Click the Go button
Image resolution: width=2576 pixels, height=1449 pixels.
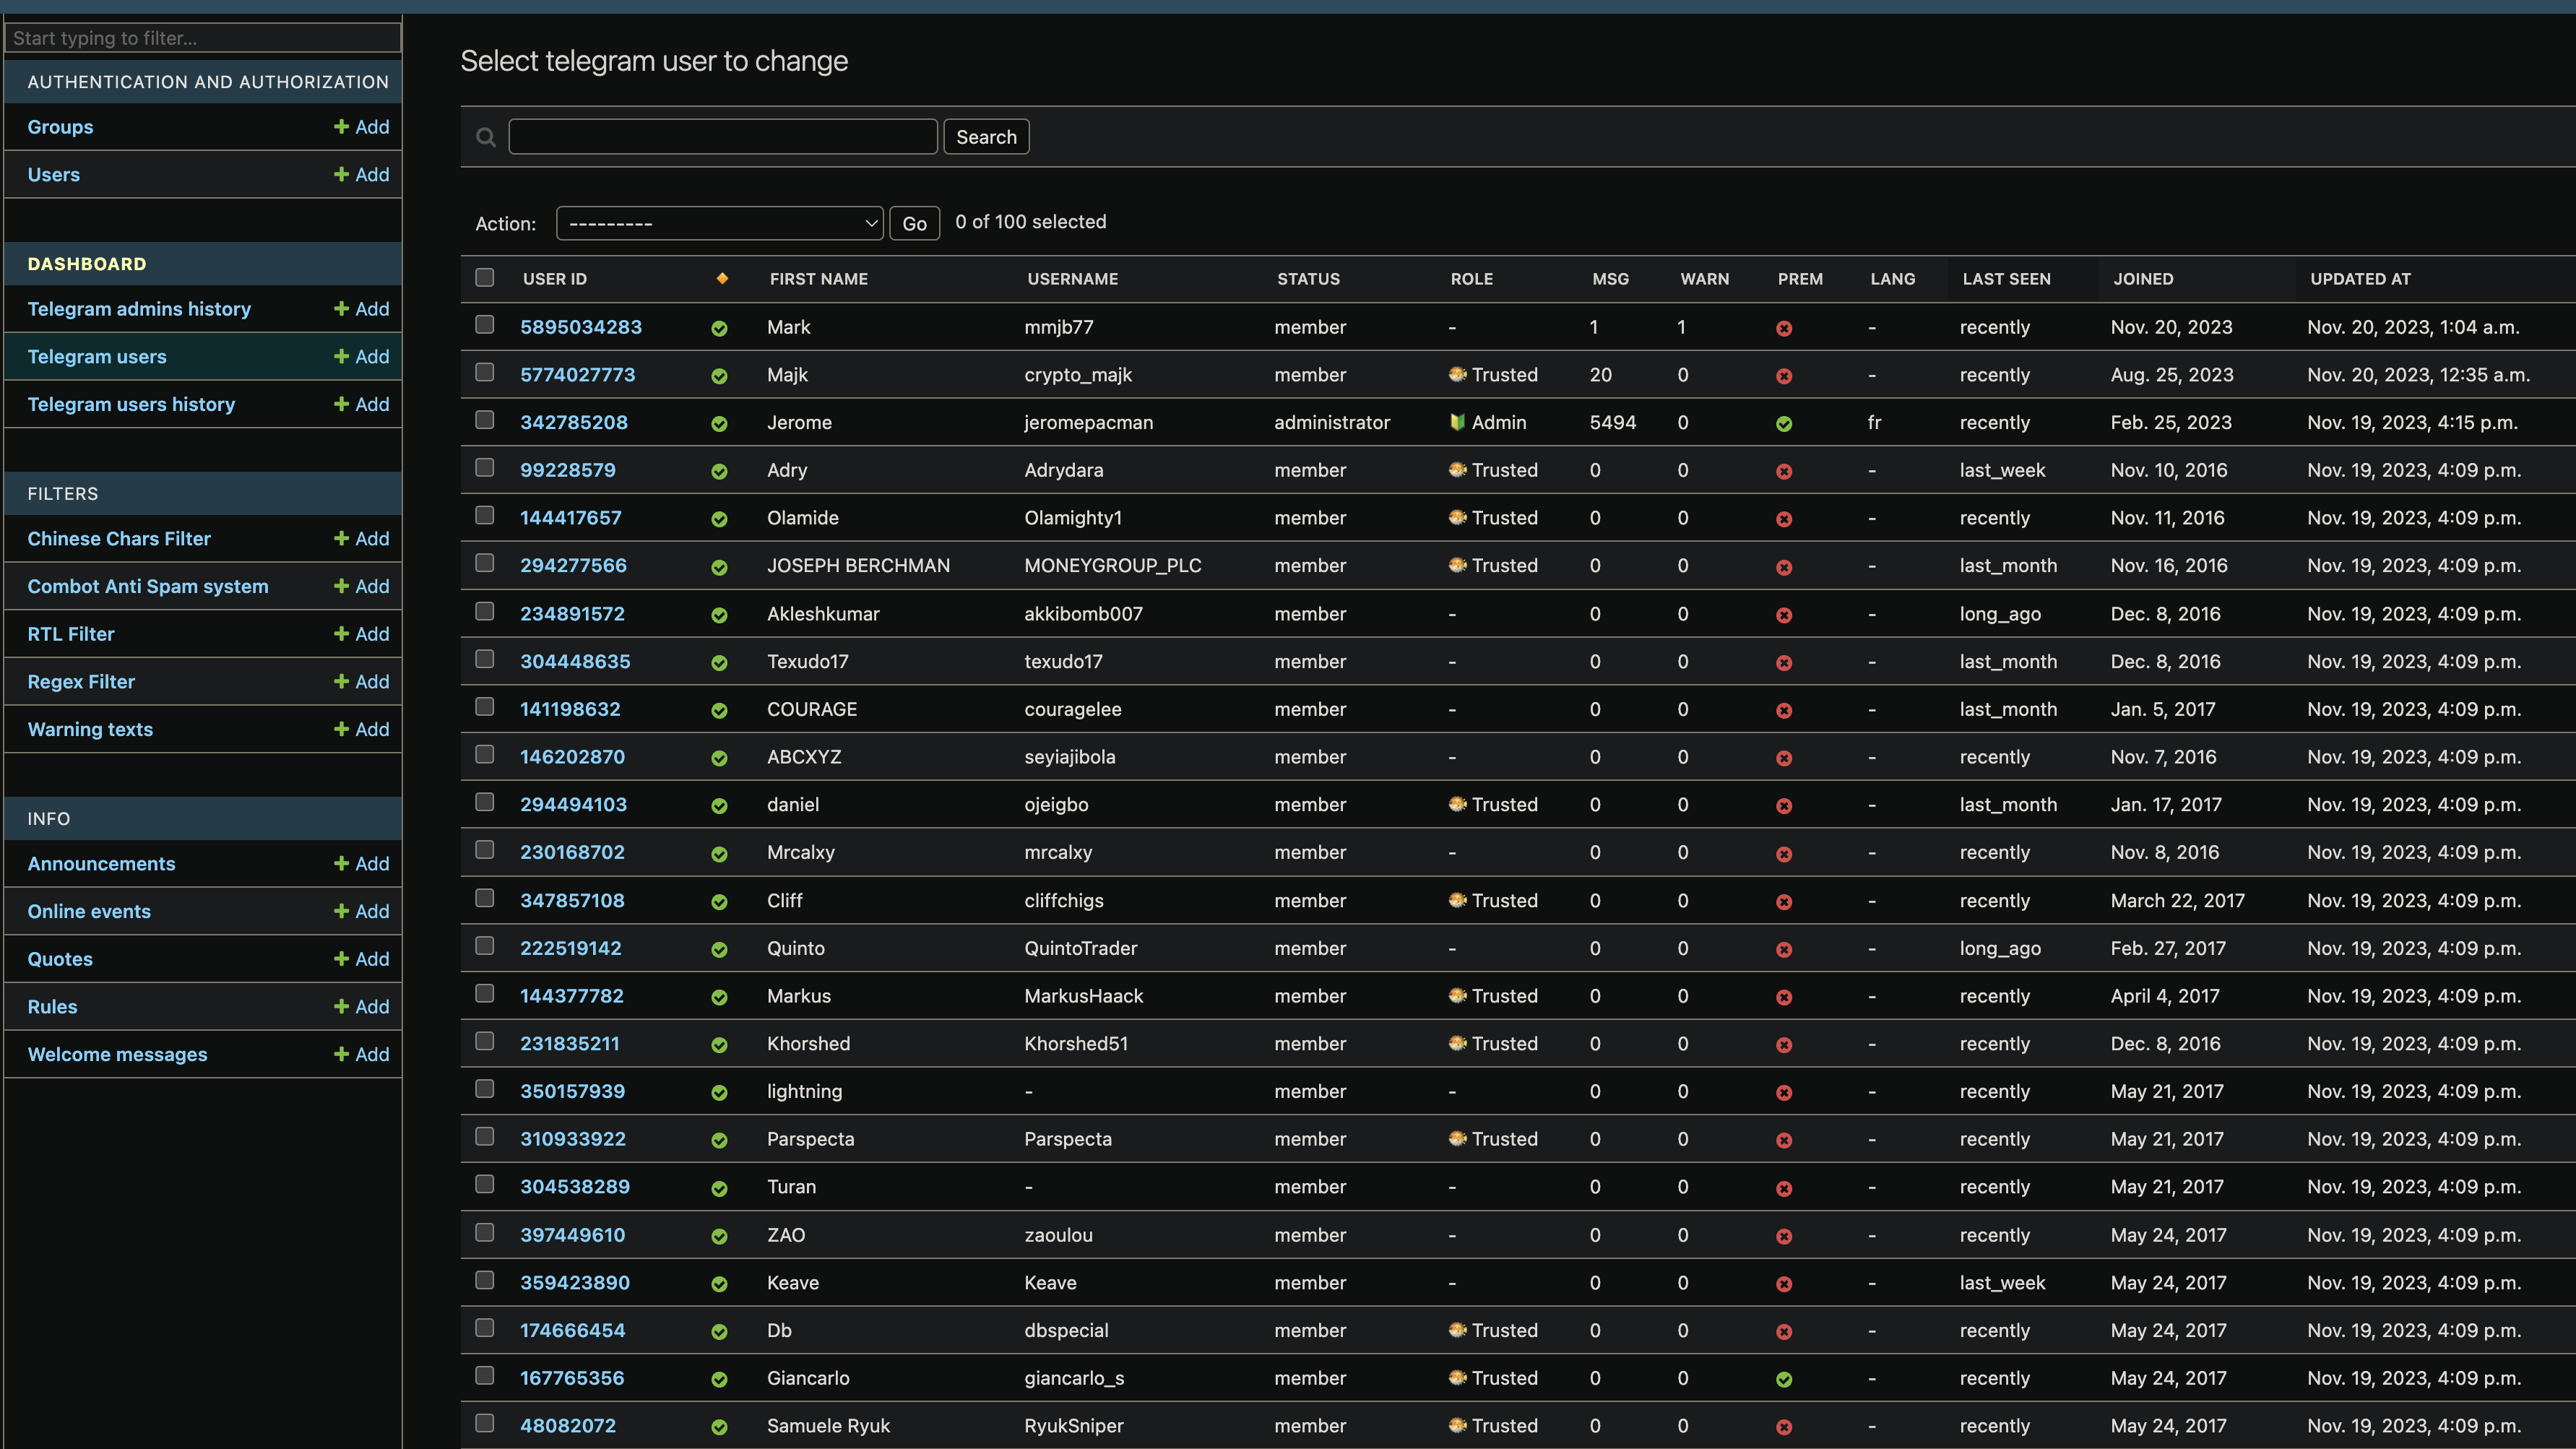point(914,223)
